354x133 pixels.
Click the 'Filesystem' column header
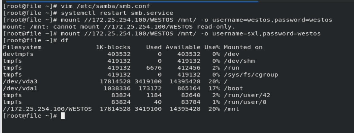pyautogui.click(x=22, y=47)
